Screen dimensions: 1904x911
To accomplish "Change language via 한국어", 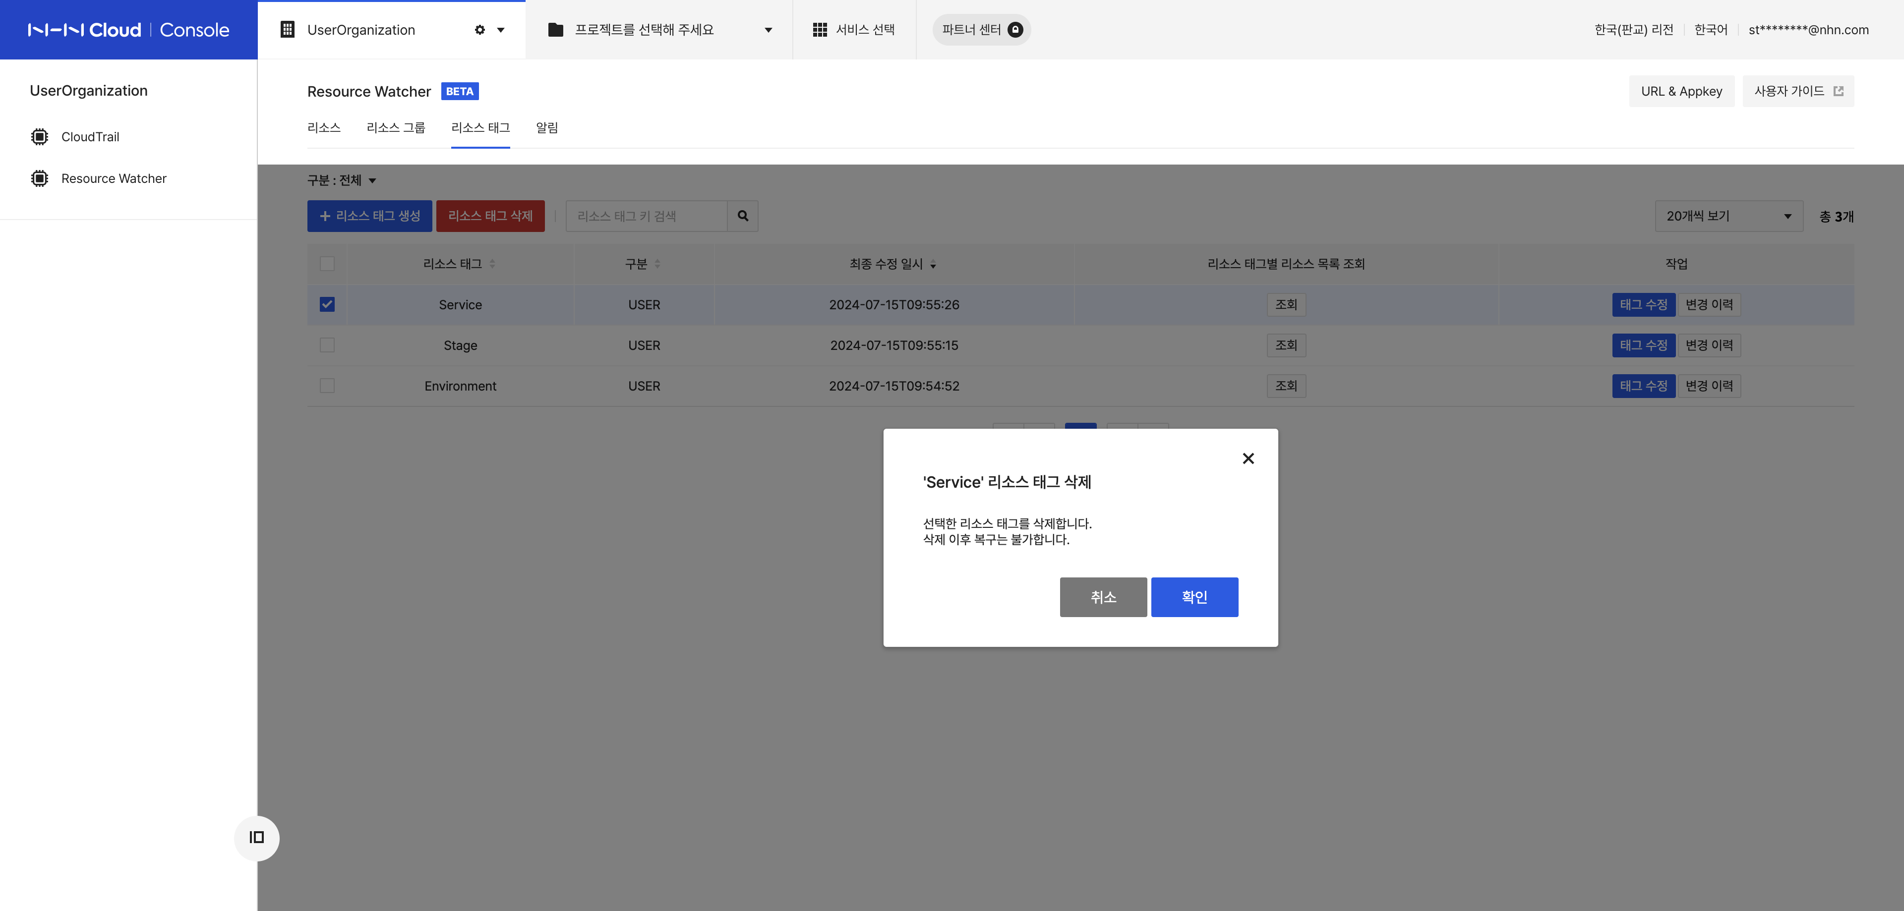I will coord(1710,30).
